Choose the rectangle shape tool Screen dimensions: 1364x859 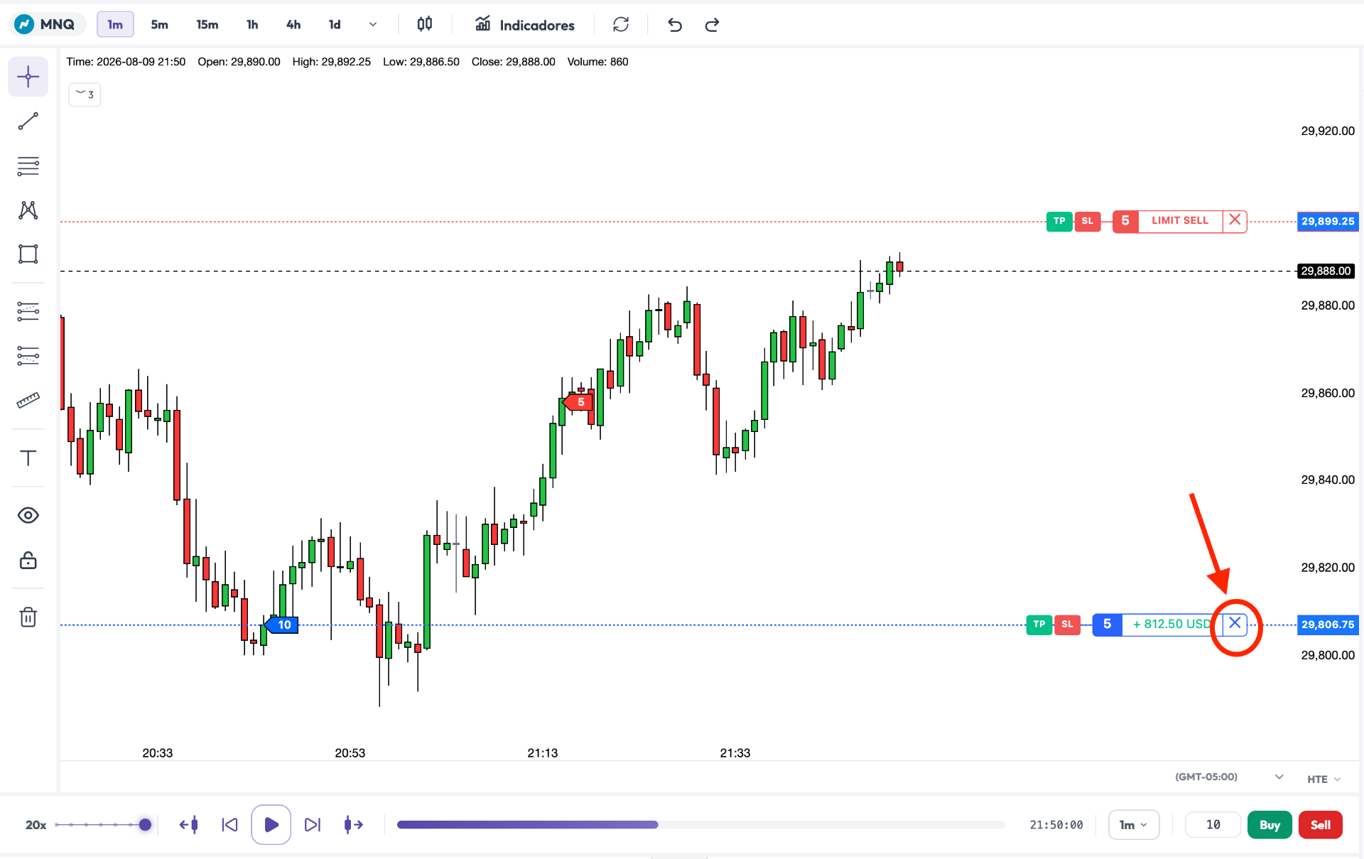pos(28,254)
